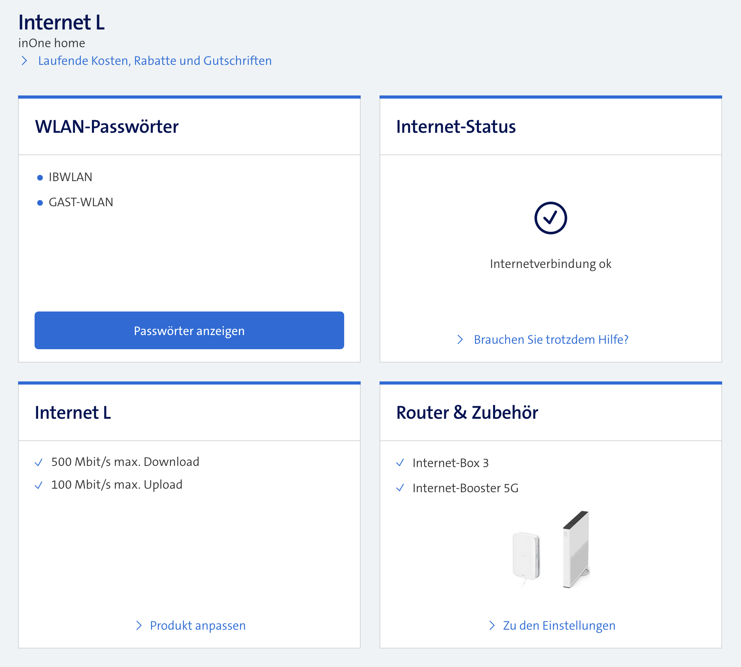Click checkmark icon beside 500 Mbit/s Download
The width and height of the screenshot is (741, 667).
point(39,462)
